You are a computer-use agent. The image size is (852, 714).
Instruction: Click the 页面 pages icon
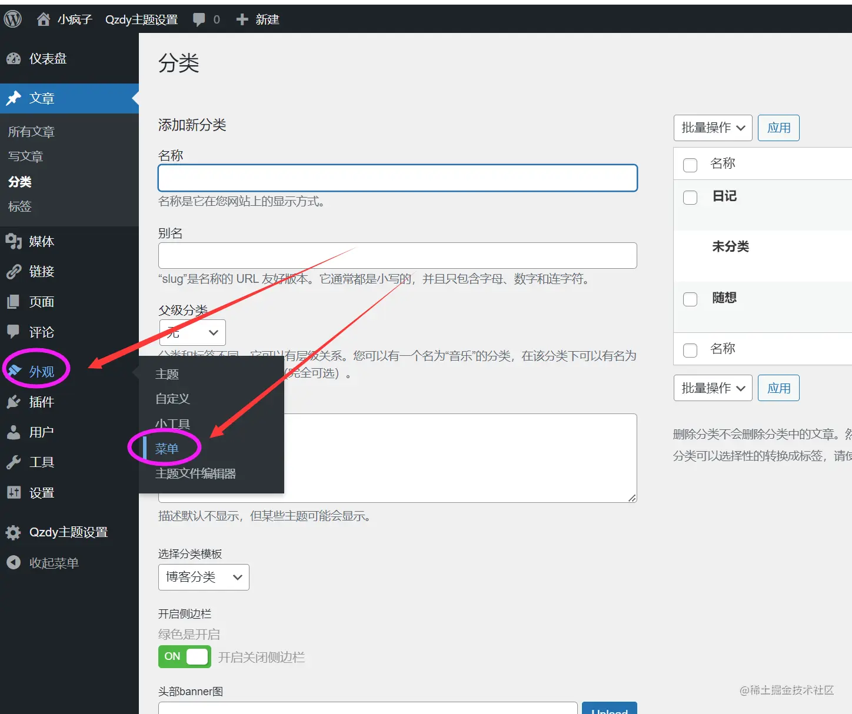(14, 302)
